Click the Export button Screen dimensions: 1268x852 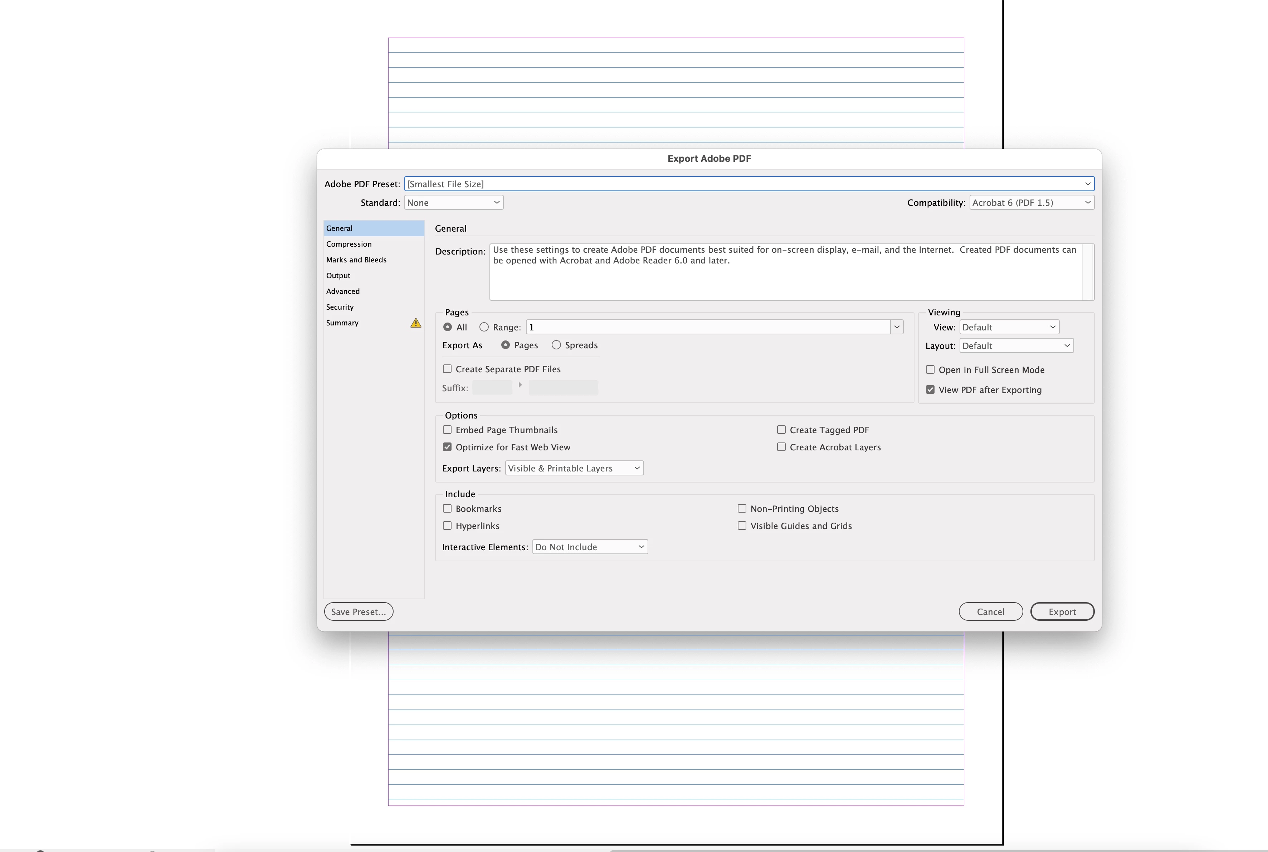point(1062,612)
